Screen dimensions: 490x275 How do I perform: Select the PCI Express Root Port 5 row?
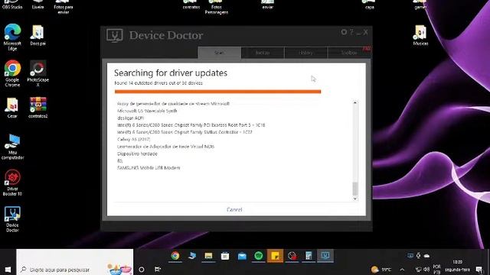tap(191, 125)
